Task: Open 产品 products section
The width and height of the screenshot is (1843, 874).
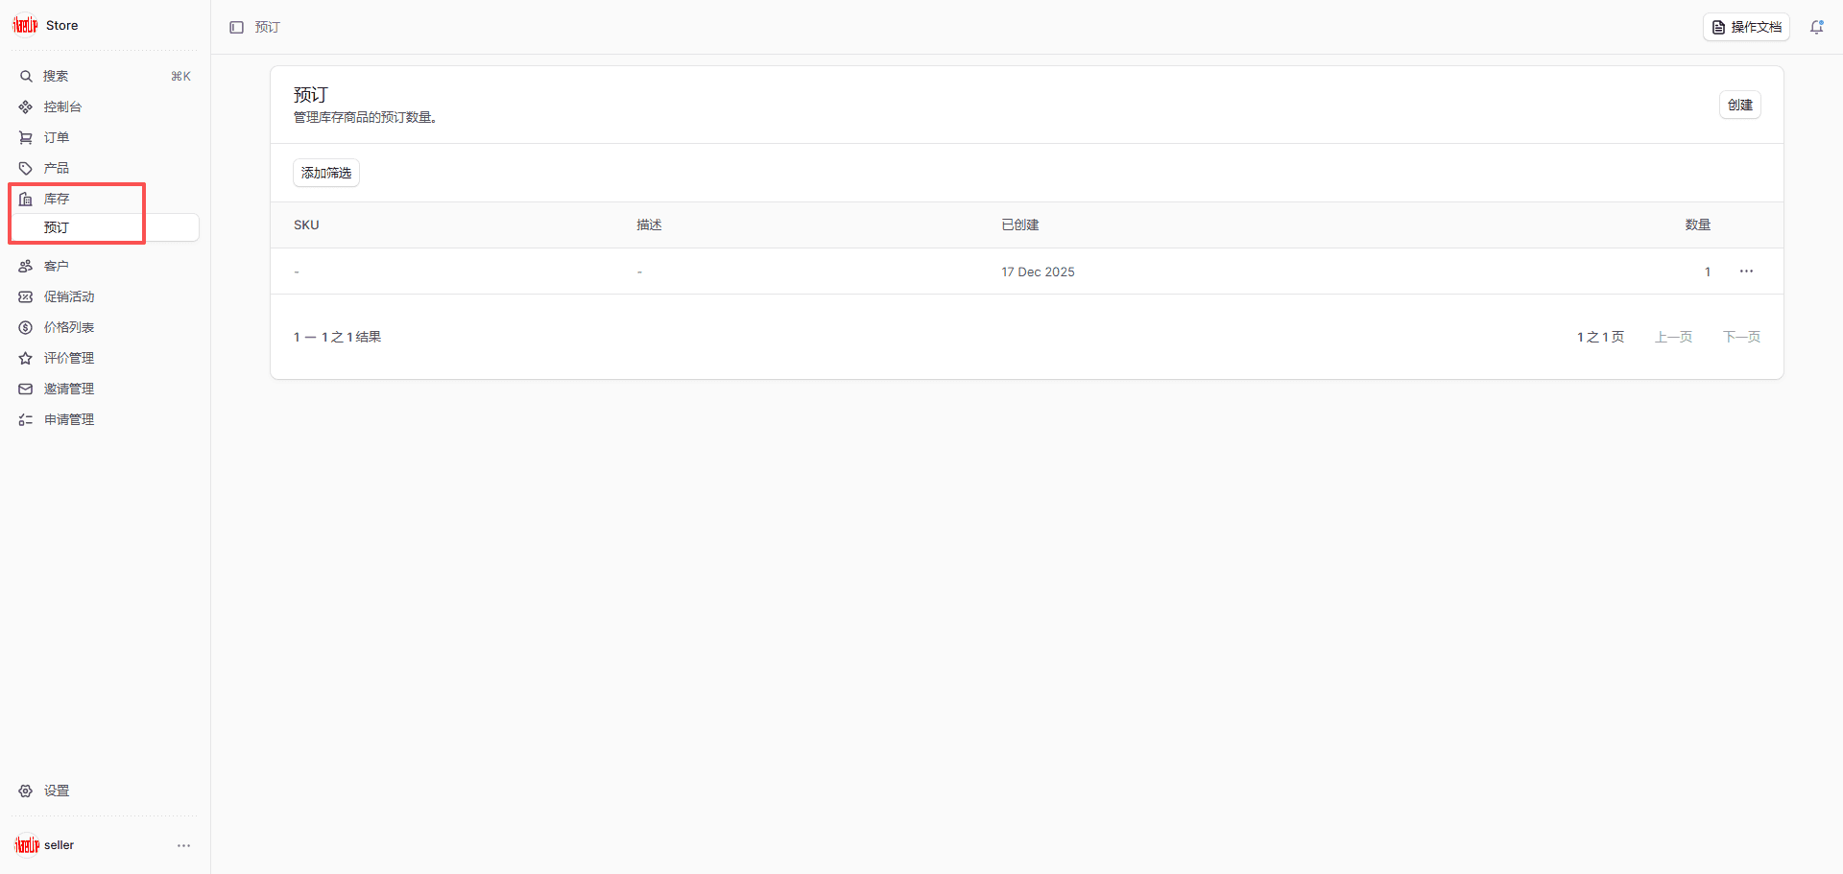Action: 57,169
